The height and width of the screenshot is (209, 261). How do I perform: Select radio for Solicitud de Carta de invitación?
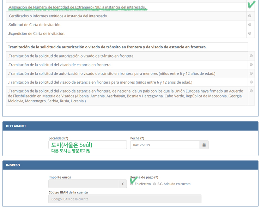click(250, 24)
